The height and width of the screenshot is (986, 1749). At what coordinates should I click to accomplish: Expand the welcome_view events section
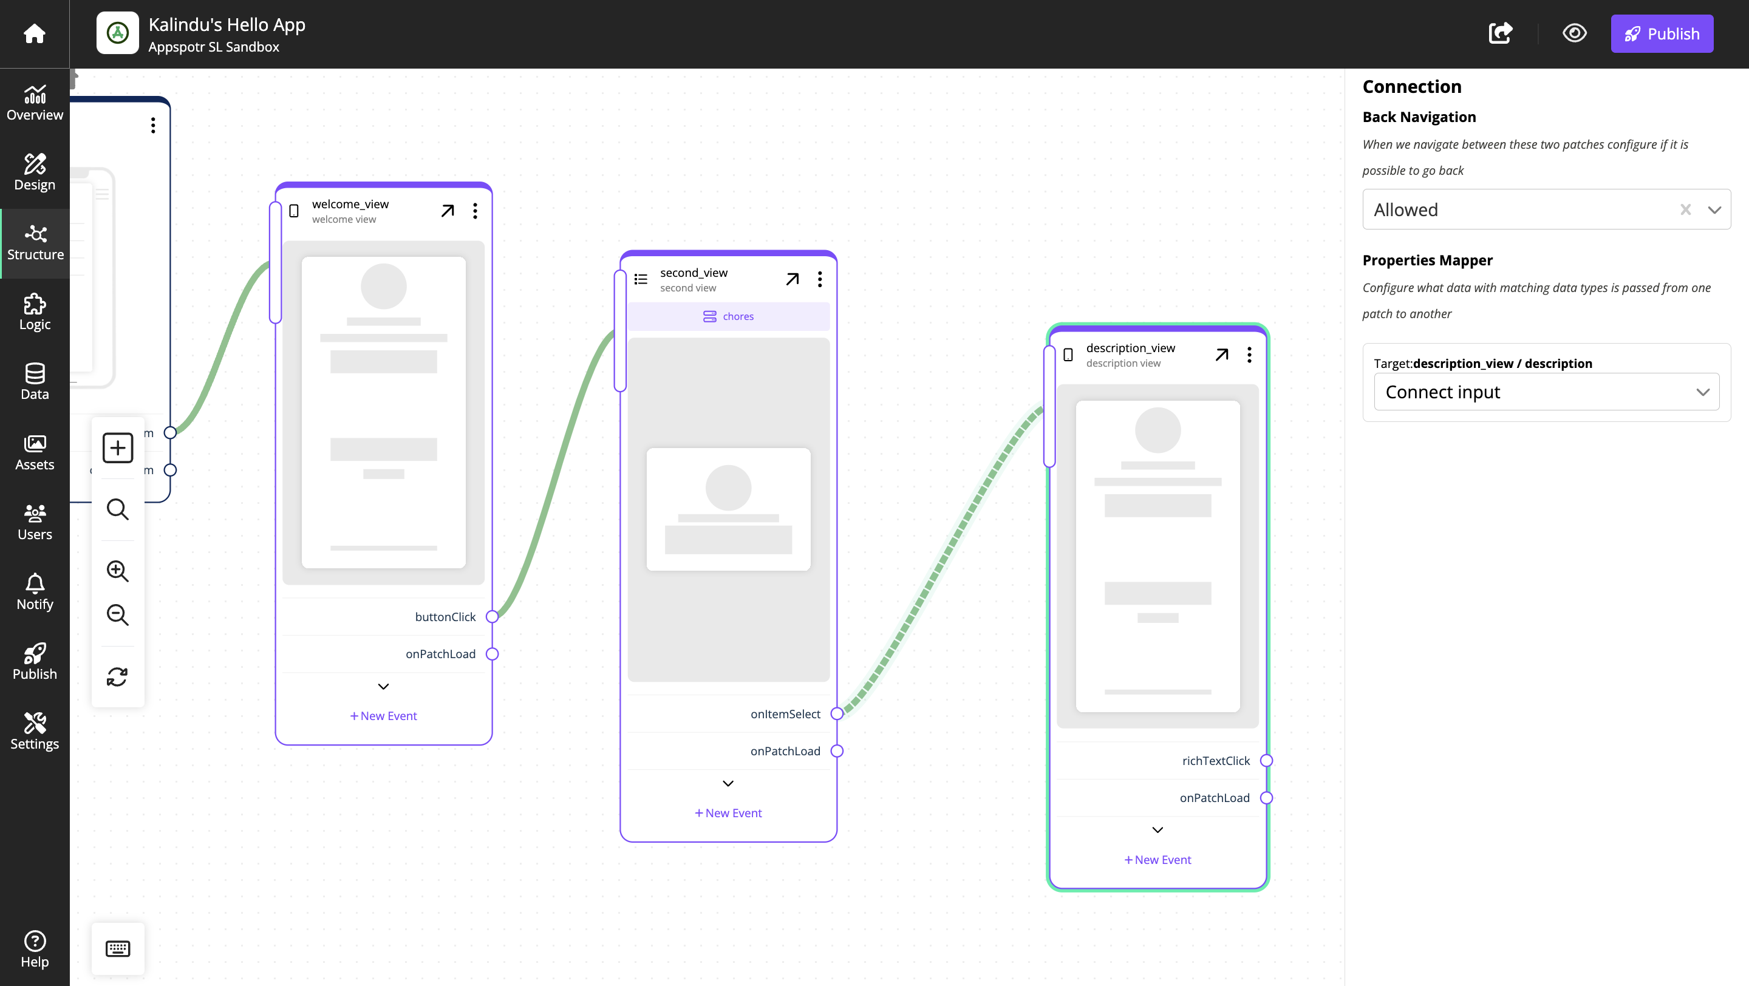tap(383, 687)
